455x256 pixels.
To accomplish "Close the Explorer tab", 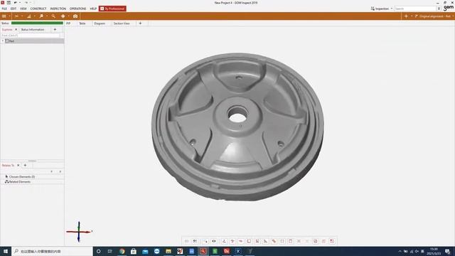I will (x=16, y=30).
